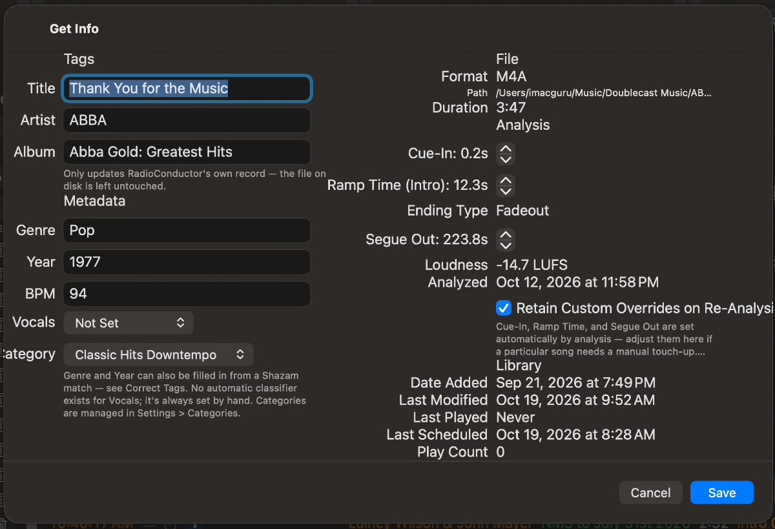
Task: Click the Analyzed date Oct 12, 2026
Action: (x=577, y=282)
